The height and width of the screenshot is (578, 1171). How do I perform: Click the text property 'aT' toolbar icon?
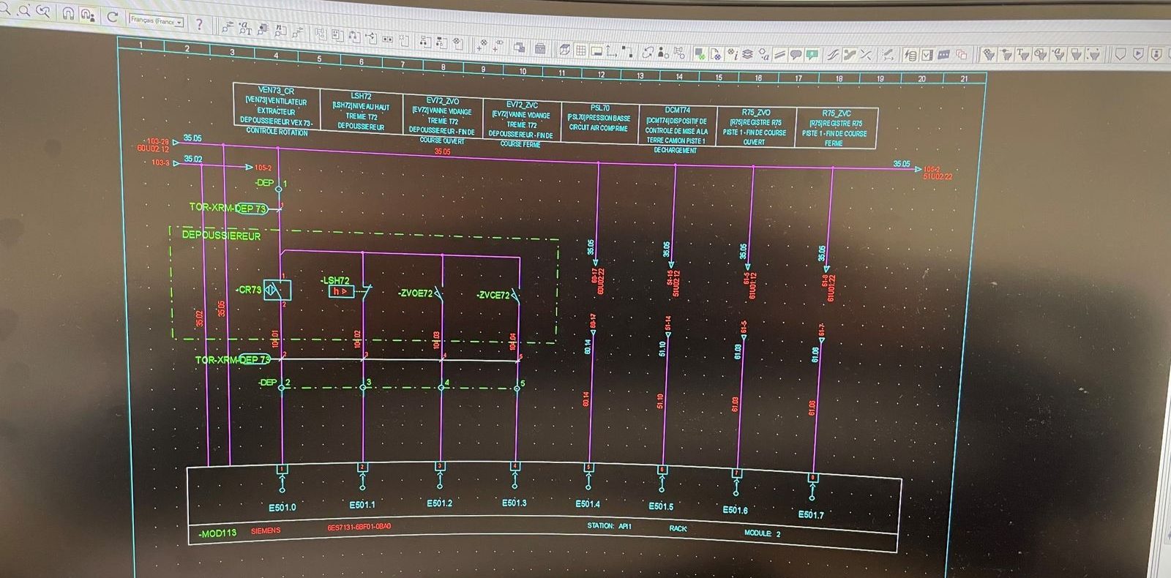pos(245,29)
